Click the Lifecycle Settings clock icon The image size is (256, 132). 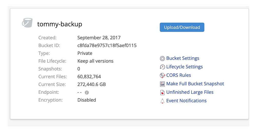click(162, 67)
